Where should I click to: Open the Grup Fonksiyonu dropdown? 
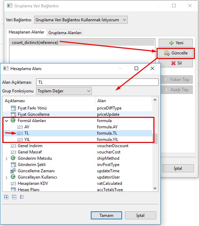point(64,91)
